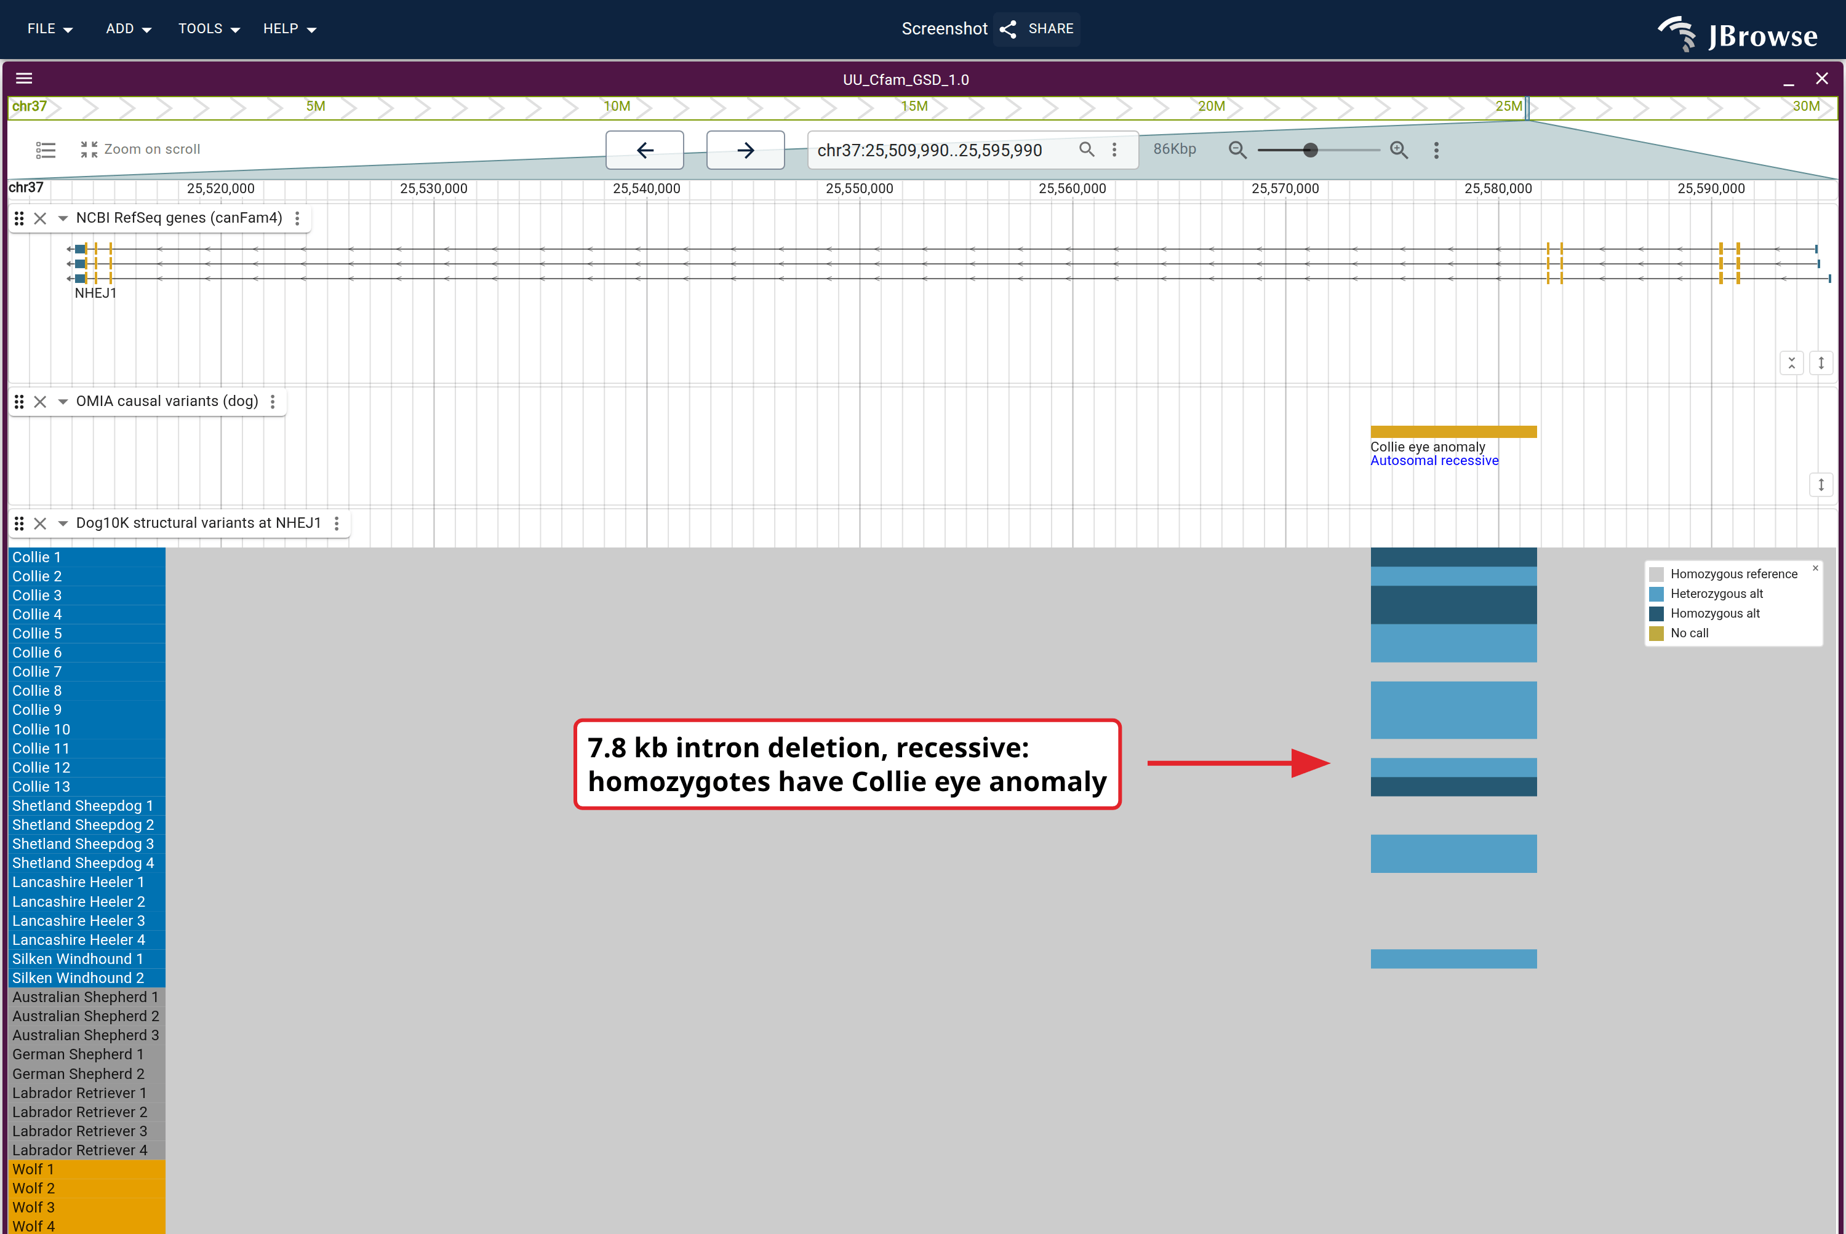This screenshot has height=1234, width=1846.
Task: Select the Collie 1 sample row
Action: point(87,557)
